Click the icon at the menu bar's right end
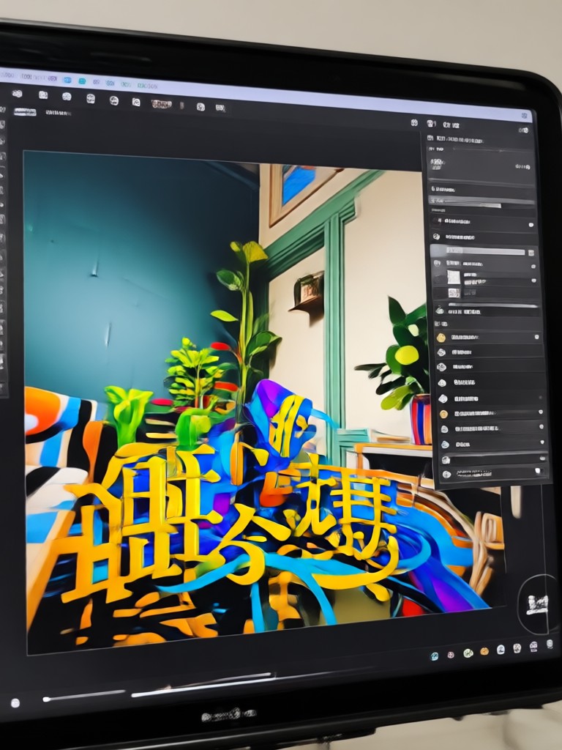The image size is (562, 750). point(525,116)
